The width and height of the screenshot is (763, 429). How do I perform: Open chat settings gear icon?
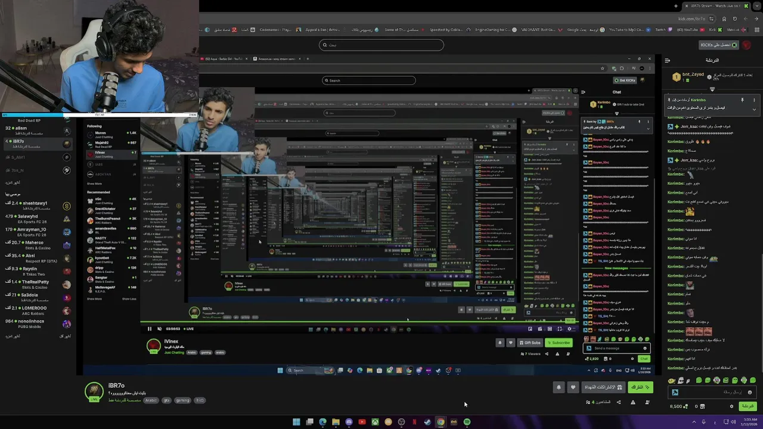[x=731, y=406]
